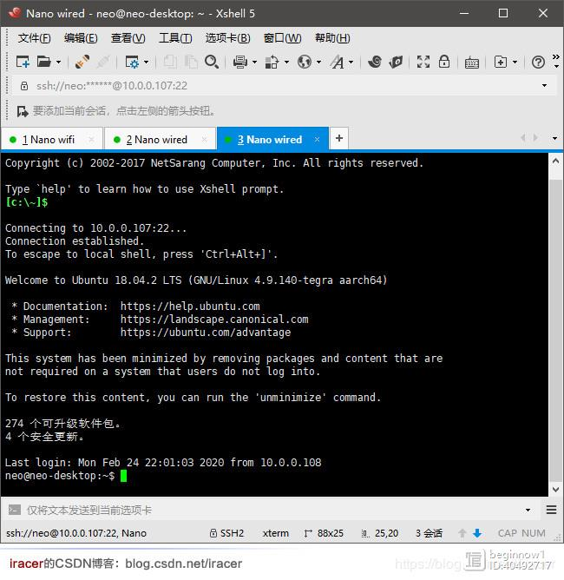
Task: Expand the Font dropdown arrow
Action: pyautogui.click(x=351, y=63)
